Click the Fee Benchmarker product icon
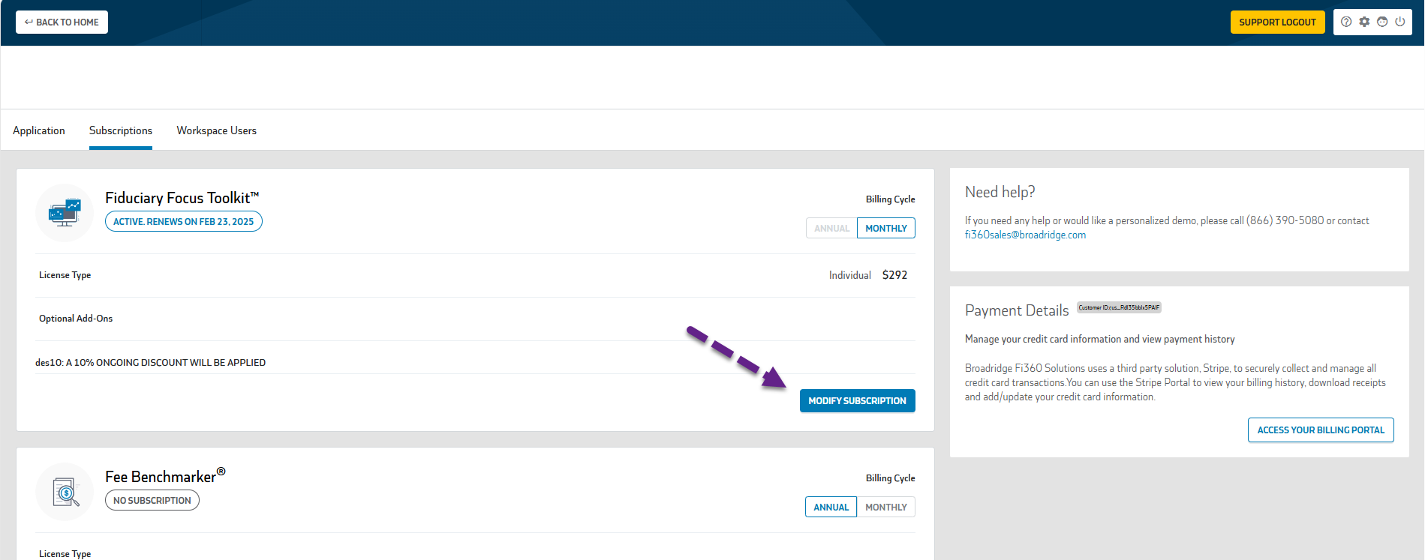Viewport: 1425px width, 560px height. [65, 492]
